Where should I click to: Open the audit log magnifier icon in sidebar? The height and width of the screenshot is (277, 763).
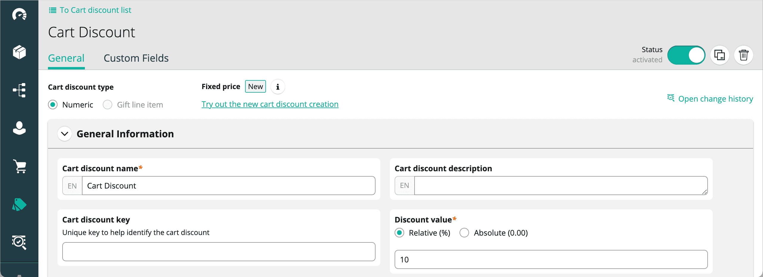[x=19, y=242]
